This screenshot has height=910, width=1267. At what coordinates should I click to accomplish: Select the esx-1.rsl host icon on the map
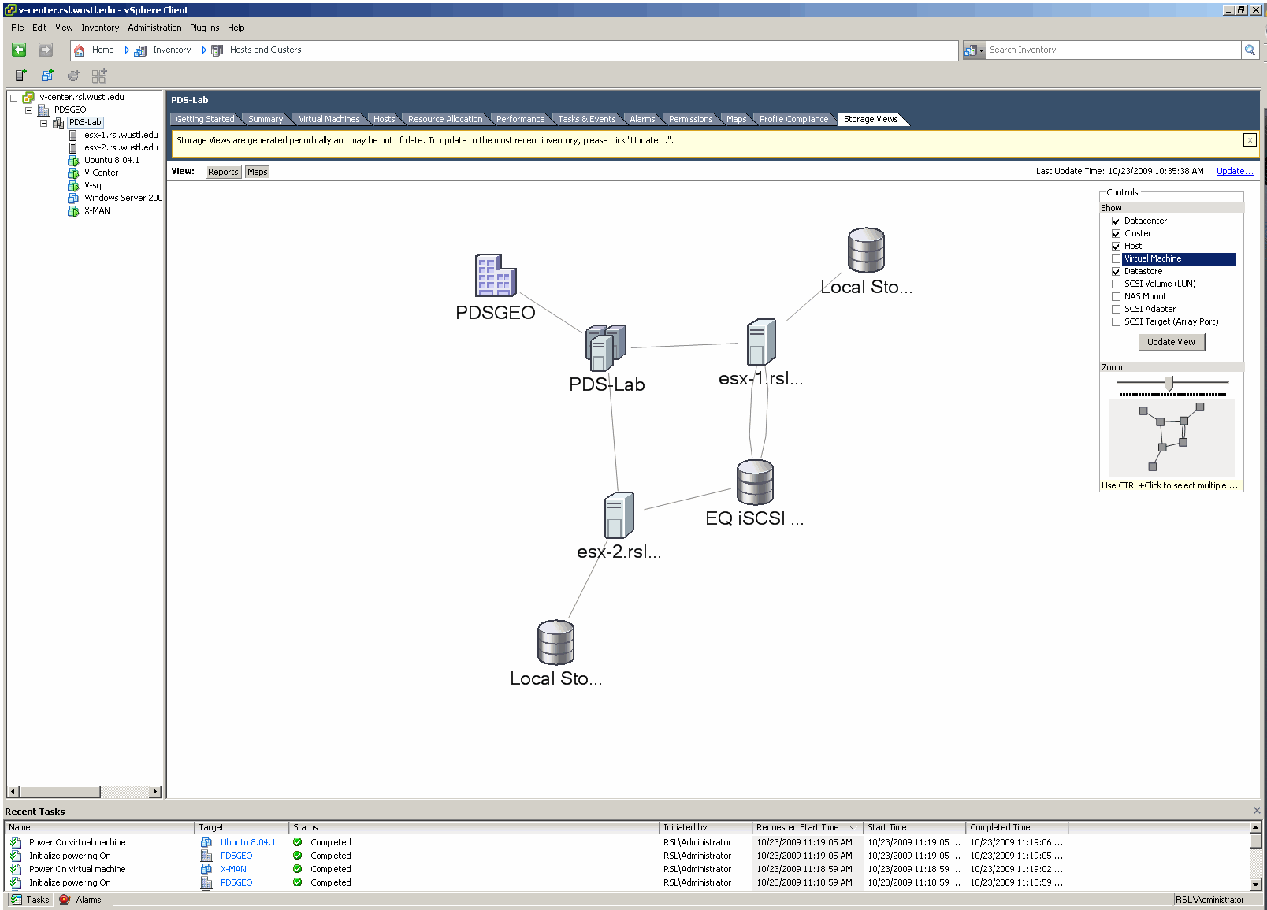coord(760,340)
